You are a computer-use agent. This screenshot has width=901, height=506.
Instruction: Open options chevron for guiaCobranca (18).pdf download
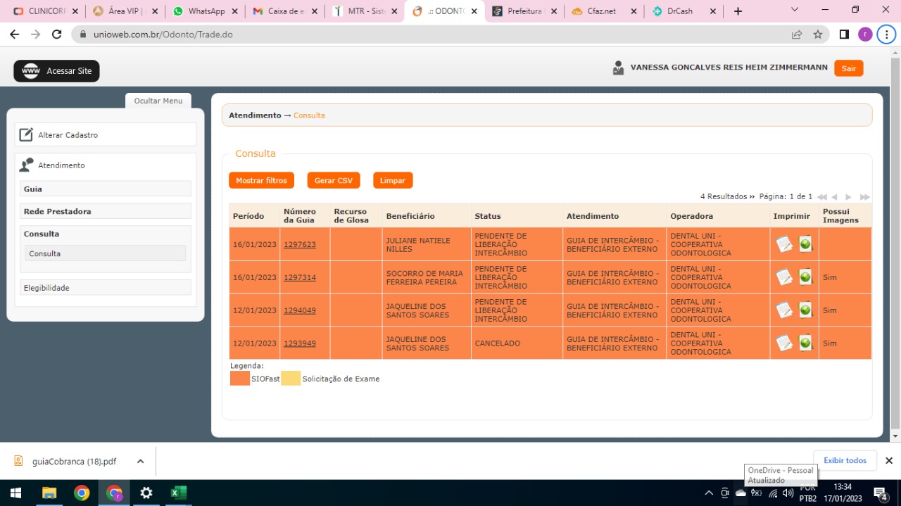140,462
